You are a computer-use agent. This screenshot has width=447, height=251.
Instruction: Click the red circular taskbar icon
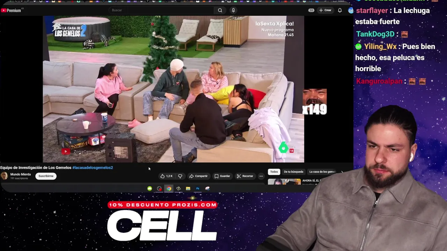coord(159,189)
